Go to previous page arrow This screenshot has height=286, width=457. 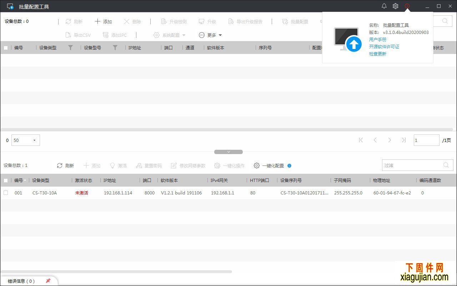pos(375,140)
